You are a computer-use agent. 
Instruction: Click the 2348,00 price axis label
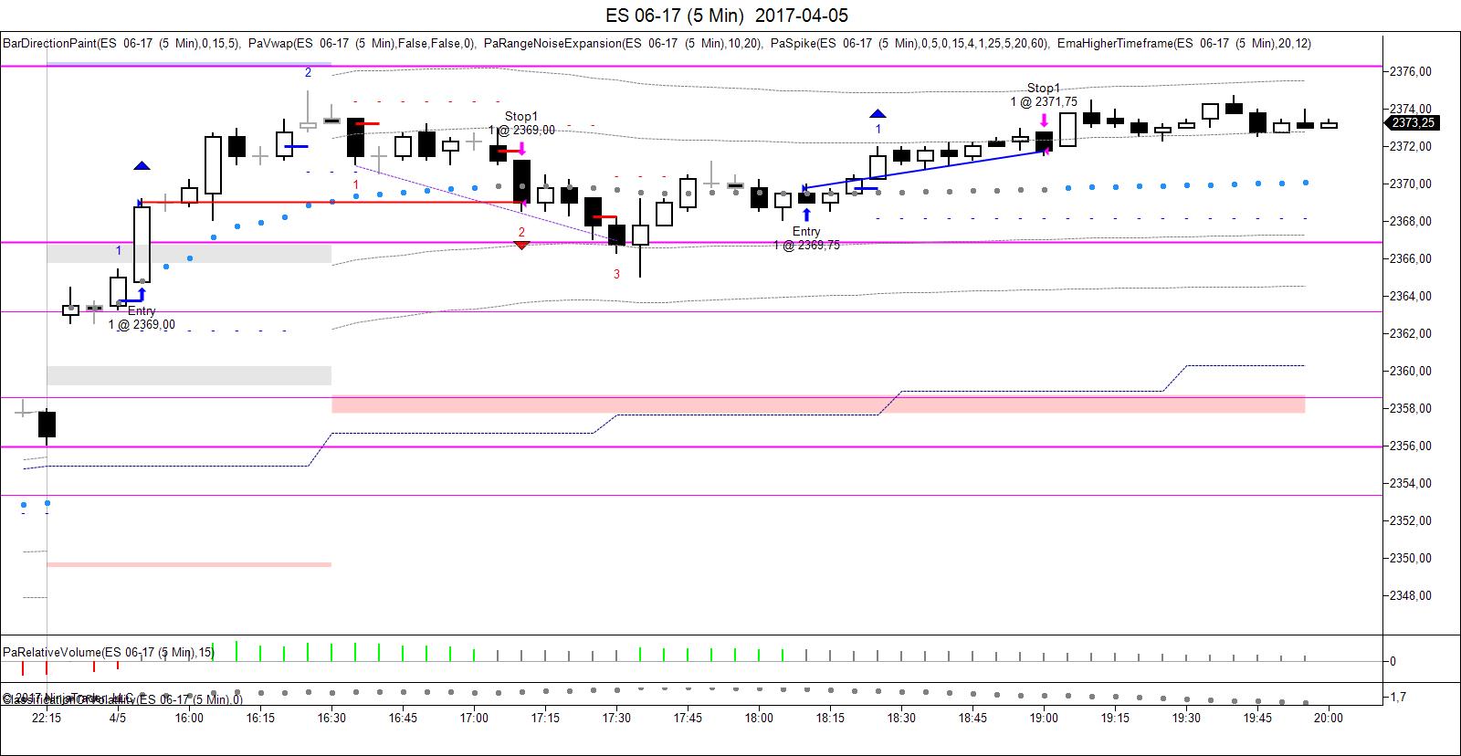[1413, 595]
